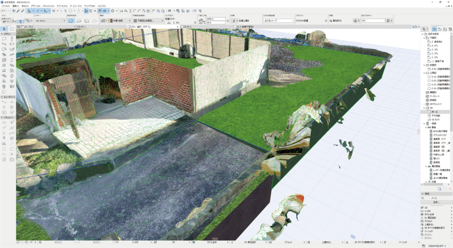
Task: Select the Stair tool
Action: pos(4,55)
